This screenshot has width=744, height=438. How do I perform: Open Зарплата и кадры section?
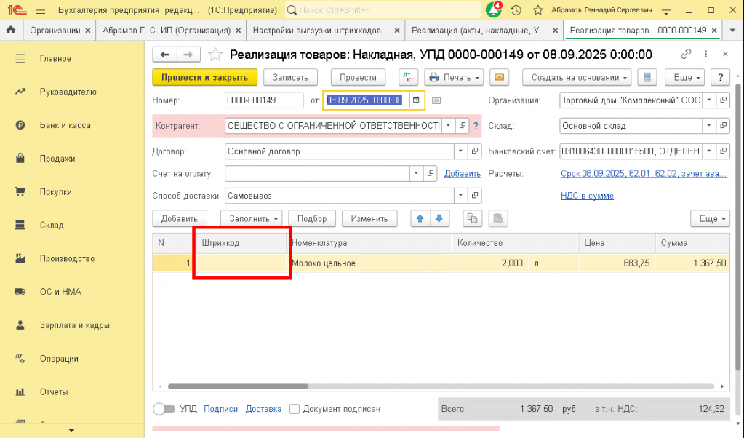click(x=74, y=325)
